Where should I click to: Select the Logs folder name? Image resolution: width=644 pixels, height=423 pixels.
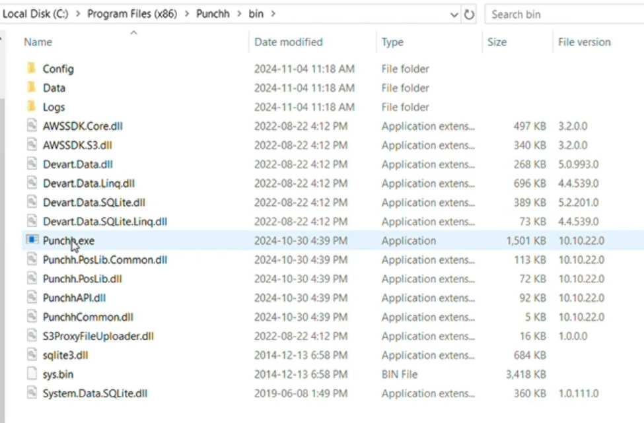tap(54, 107)
